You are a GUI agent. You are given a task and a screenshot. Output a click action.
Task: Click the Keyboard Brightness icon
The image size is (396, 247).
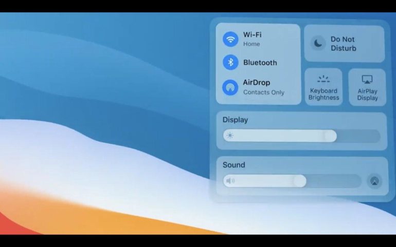pos(323,79)
